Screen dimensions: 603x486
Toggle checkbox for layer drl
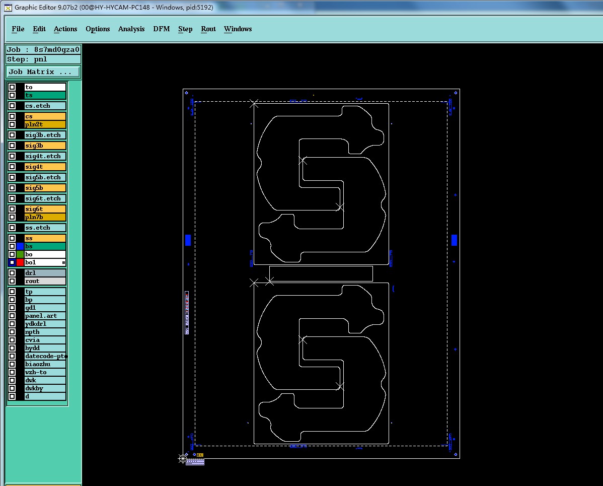12,273
